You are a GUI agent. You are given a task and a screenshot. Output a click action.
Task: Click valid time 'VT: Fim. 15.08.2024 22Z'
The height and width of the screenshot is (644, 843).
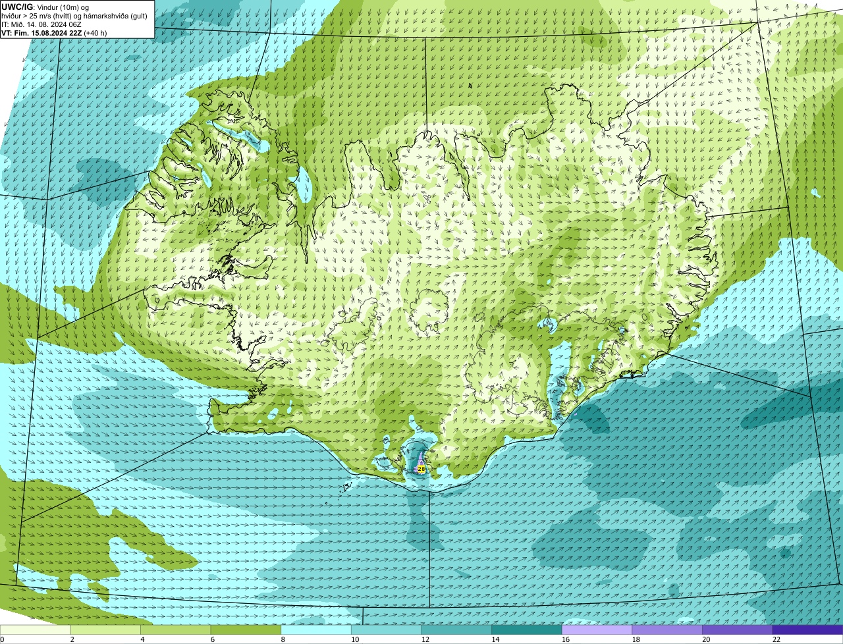tap(42, 33)
